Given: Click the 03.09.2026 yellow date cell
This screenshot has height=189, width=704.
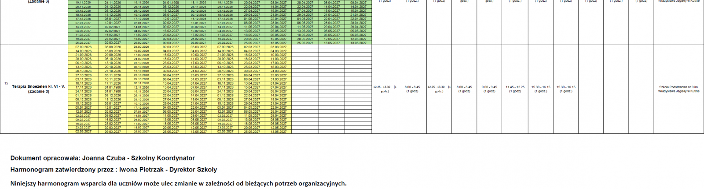Looking at the screenshot, I should (x=141, y=47).
